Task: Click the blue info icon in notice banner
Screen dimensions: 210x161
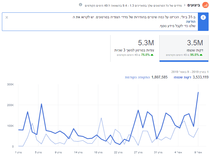Action: coord(203,17)
